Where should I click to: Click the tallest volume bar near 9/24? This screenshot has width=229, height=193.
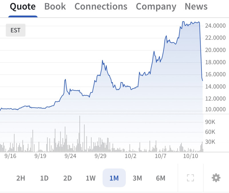tap(80, 135)
